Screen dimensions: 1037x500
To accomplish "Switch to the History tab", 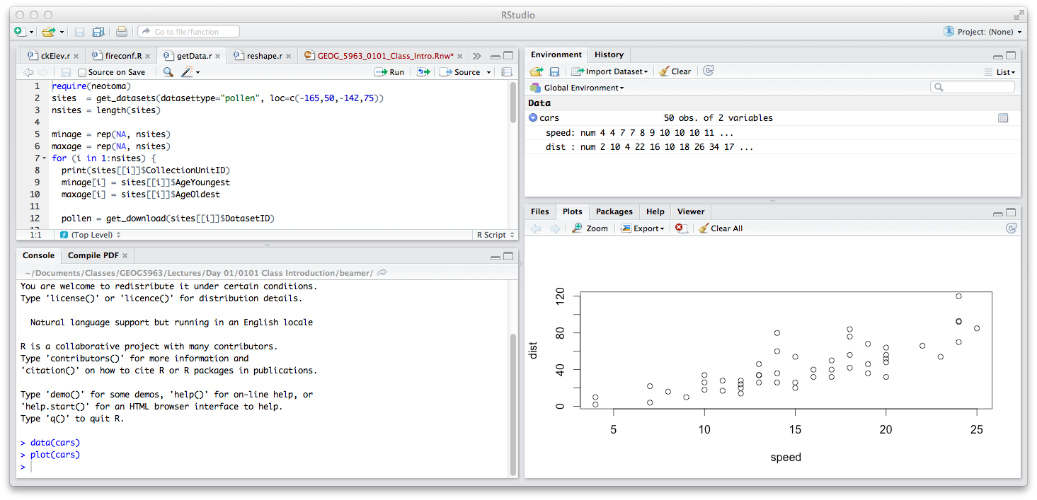I will 609,54.
